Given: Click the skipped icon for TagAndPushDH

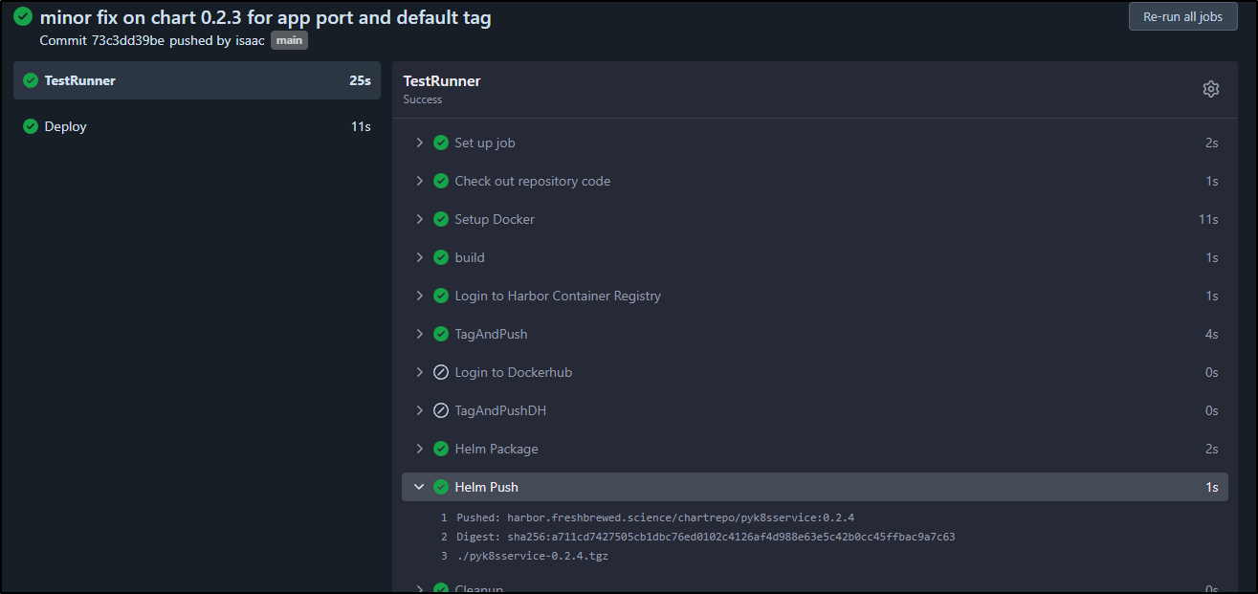Looking at the screenshot, I should tap(441, 410).
